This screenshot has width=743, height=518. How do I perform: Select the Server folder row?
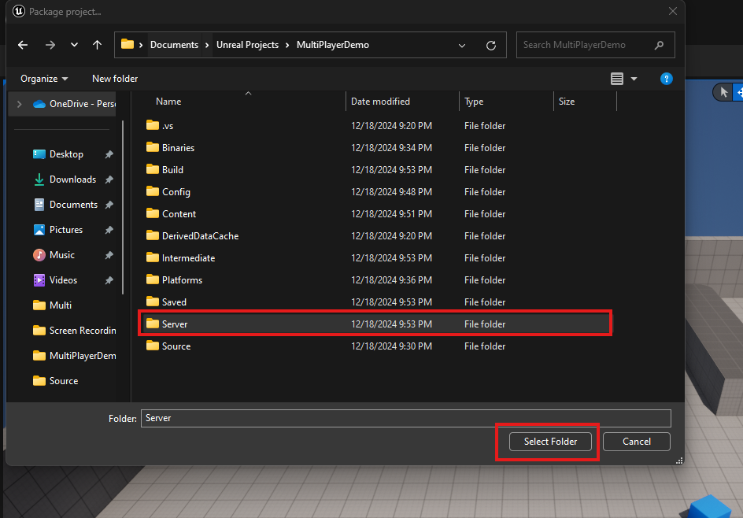point(375,324)
